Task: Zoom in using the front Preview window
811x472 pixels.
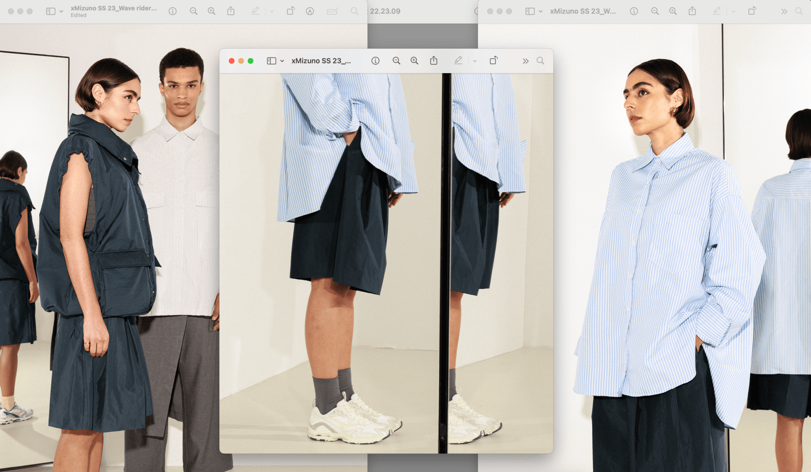Action: (x=414, y=61)
